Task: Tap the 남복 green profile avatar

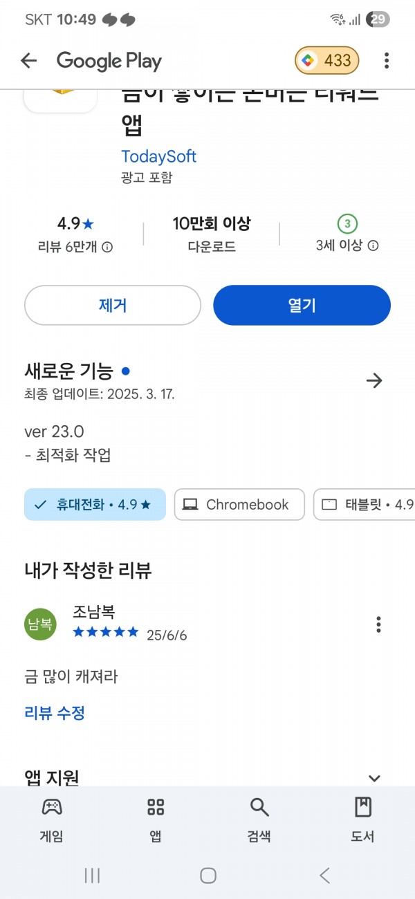Action: (40, 624)
